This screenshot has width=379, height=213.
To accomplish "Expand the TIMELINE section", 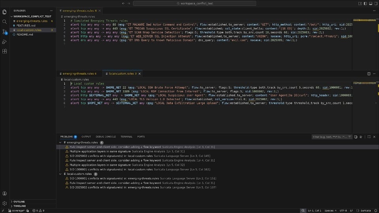I will click(20, 206).
